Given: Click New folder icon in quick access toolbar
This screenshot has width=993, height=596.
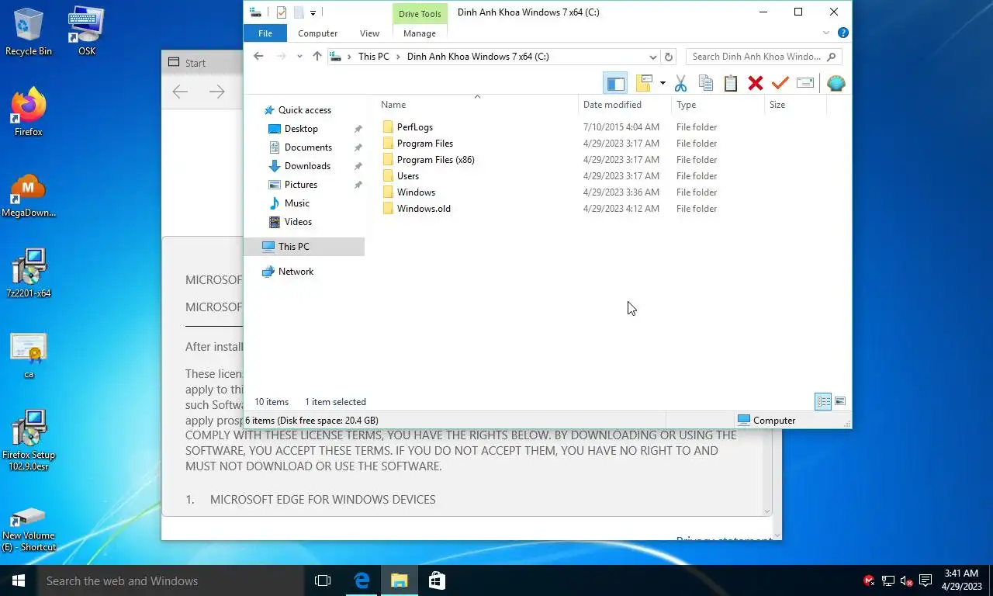Looking at the screenshot, I should click(299, 12).
